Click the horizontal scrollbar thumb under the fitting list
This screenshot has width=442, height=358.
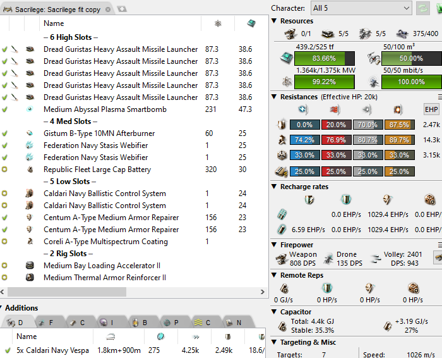(67, 292)
